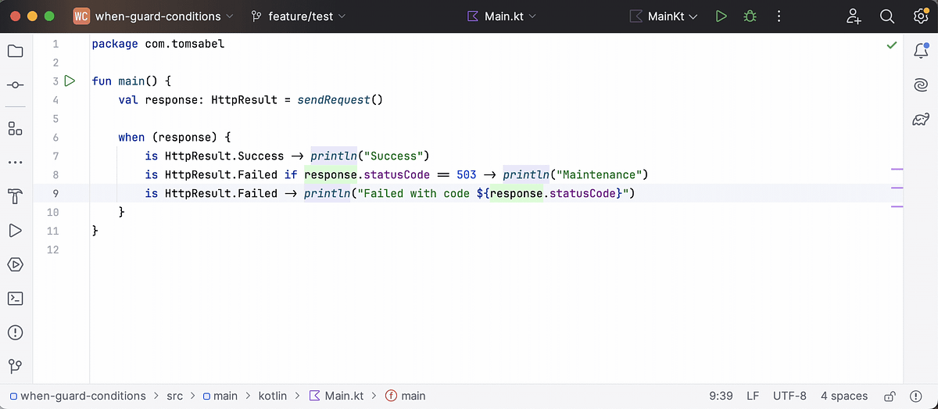
Task: Open the Gradle elephant tool window
Action: pyautogui.click(x=921, y=120)
